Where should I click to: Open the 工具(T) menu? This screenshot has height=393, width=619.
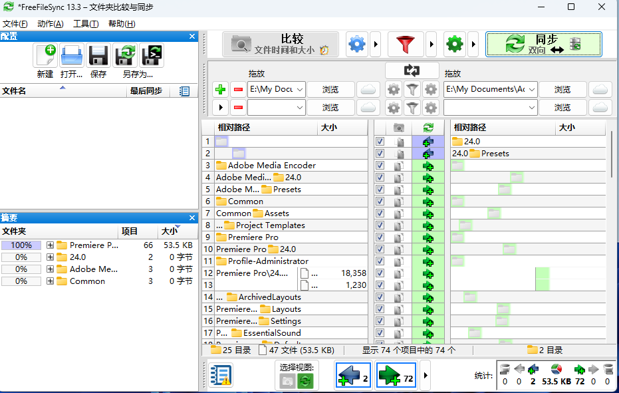(86, 24)
